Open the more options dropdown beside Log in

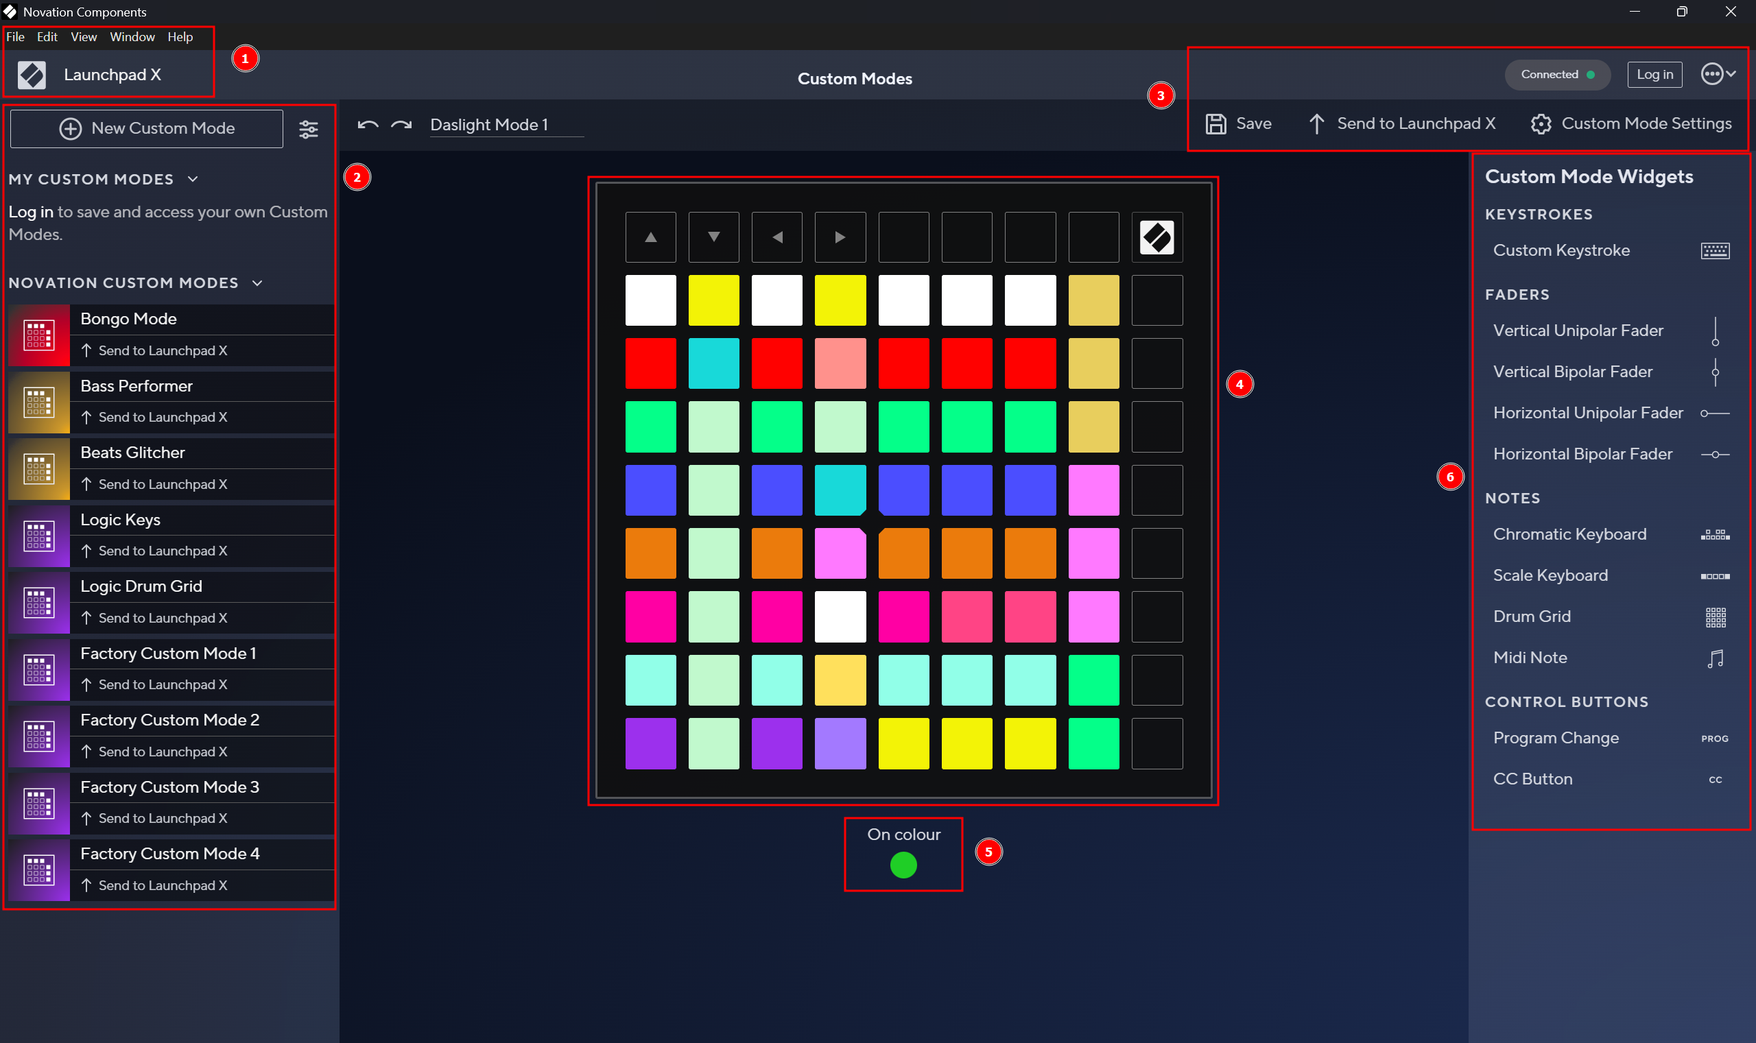click(x=1718, y=74)
